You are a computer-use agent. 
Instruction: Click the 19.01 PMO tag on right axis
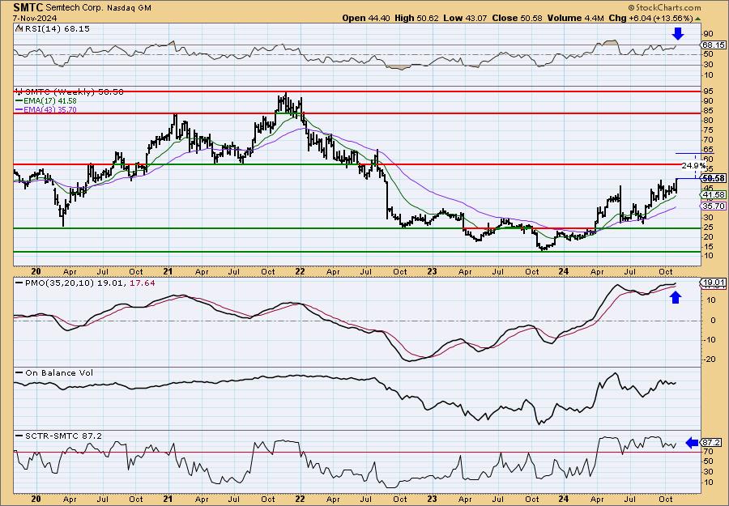click(714, 282)
